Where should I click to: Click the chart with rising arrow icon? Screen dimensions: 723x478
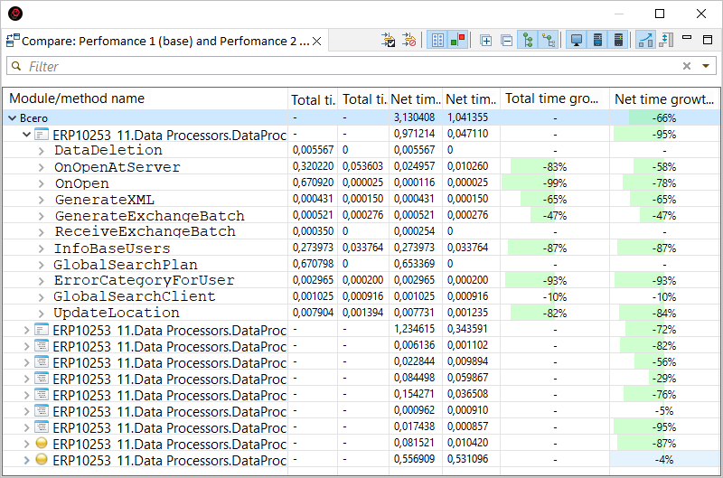coord(645,41)
